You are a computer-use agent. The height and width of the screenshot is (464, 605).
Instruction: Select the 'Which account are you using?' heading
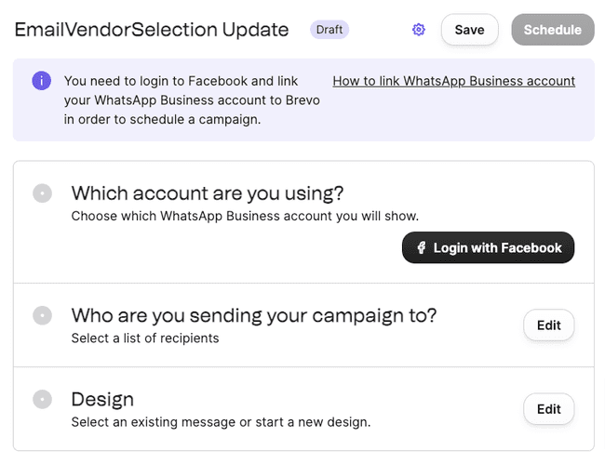click(x=208, y=193)
